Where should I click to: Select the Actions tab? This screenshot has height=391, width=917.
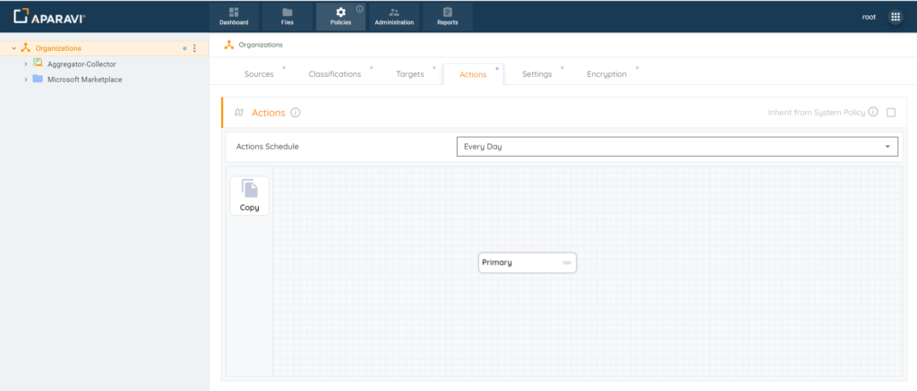click(x=473, y=75)
